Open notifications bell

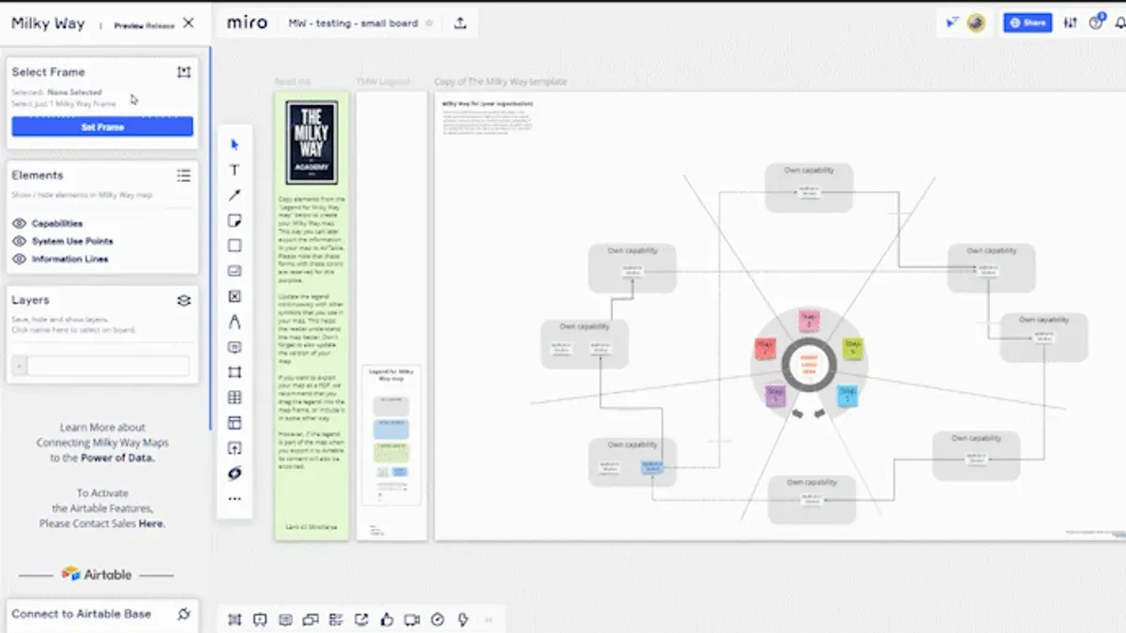(1121, 23)
